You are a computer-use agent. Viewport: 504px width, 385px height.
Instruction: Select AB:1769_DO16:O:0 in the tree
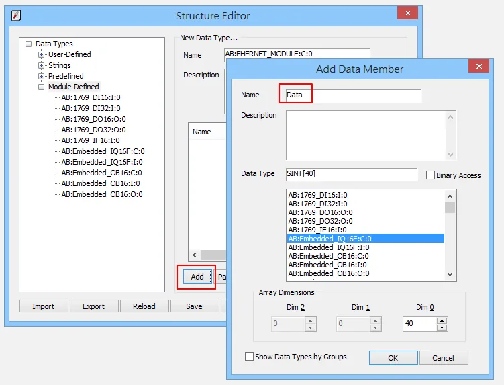pyautogui.click(x=93, y=119)
